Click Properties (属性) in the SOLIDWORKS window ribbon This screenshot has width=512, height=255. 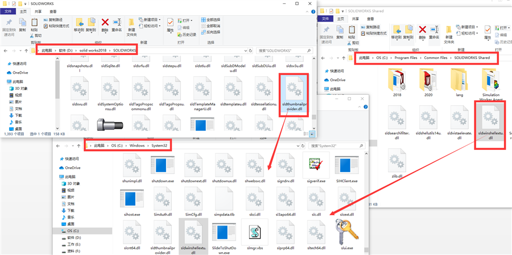(x=170, y=25)
